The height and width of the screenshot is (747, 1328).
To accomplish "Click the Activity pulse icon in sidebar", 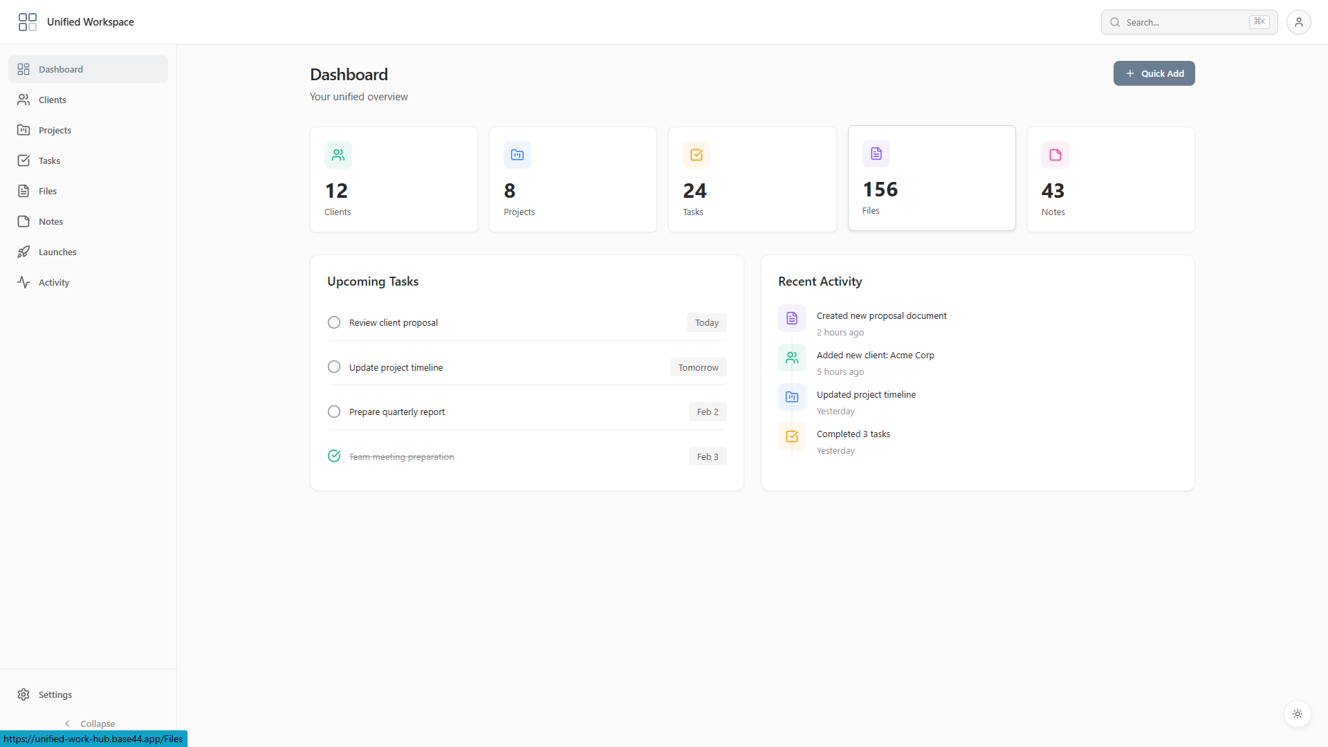I will pyautogui.click(x=24, y=282).
